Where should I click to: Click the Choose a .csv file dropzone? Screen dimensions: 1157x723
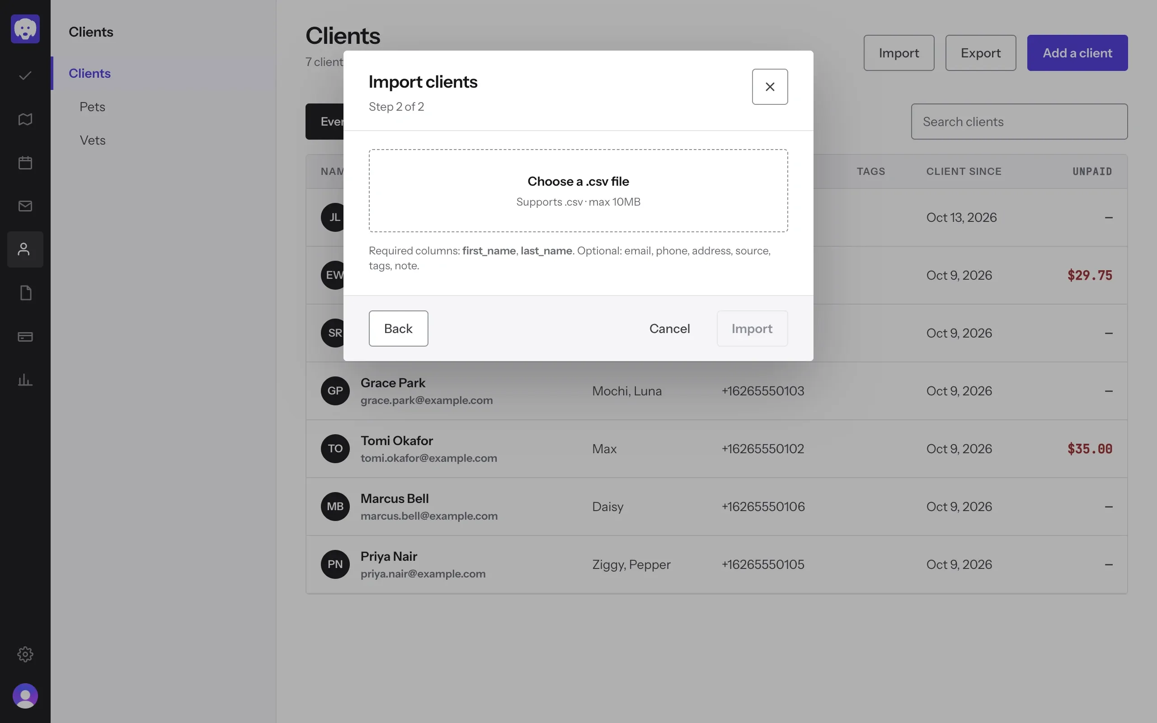[578, 191]
